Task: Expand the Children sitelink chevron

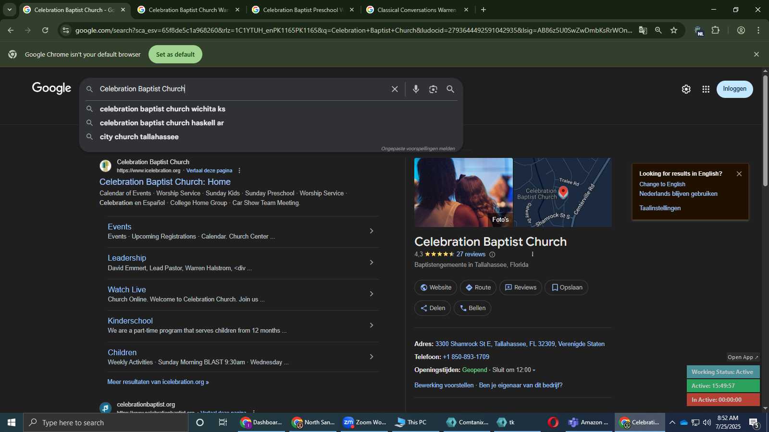Action: click(371, 357)
